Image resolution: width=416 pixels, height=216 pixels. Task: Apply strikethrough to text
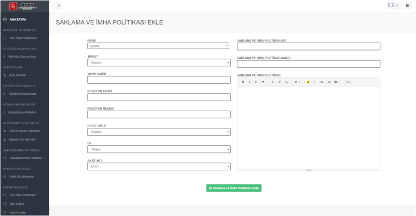click(x=273, y=82)
